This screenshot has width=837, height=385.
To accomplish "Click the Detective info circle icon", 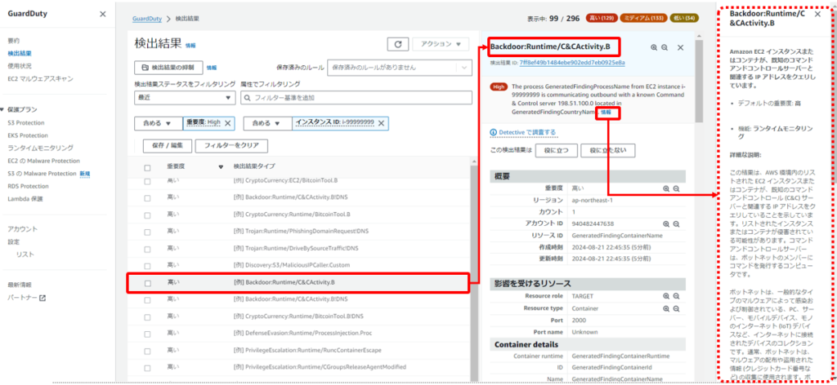I will point(493,133).
